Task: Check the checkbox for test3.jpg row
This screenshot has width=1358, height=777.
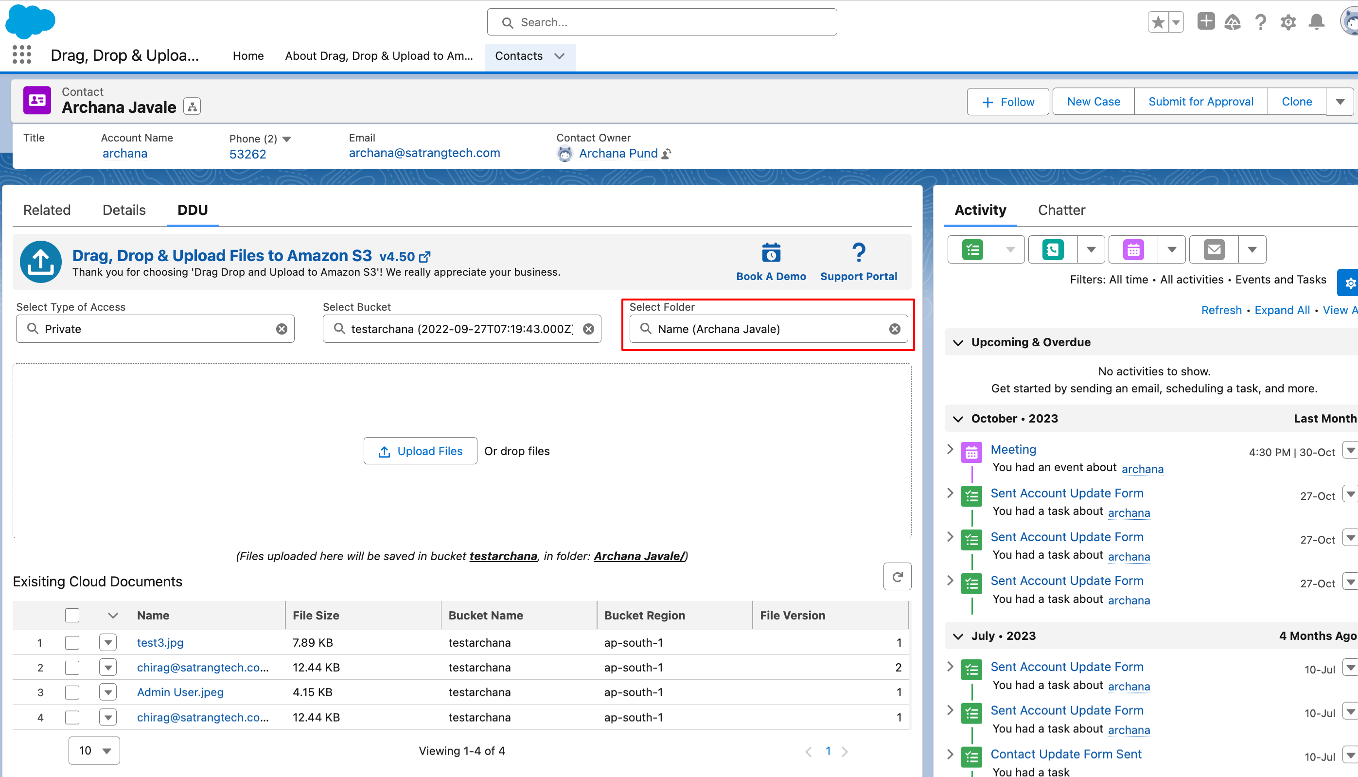Action: click(72, 642)
